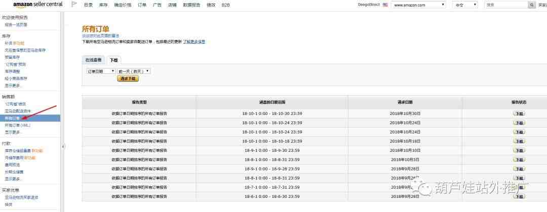The image size is (547, 212).
Task: Open the 中文 language dropdown
Action: tap(464, 5)
